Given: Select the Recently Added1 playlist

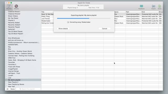Looking at the screenshot, I should tap(14, 25).
